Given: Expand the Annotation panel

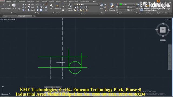Looking at the screenshot, I should [57, 13].
